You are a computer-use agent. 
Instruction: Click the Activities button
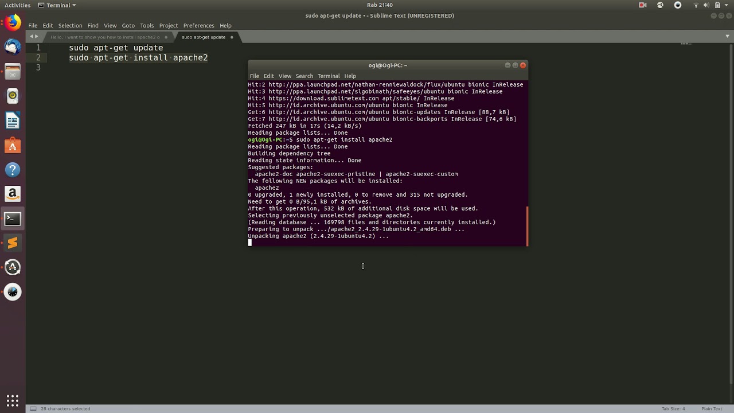[17, 5]
